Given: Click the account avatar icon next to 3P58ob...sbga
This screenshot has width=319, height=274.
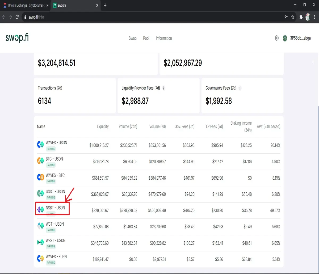Looking at the screenshot, I should coord(285,38).
